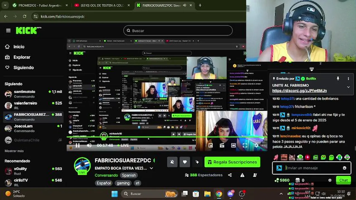
Task: Report the stream with warning icon
Action: [242, 175]
